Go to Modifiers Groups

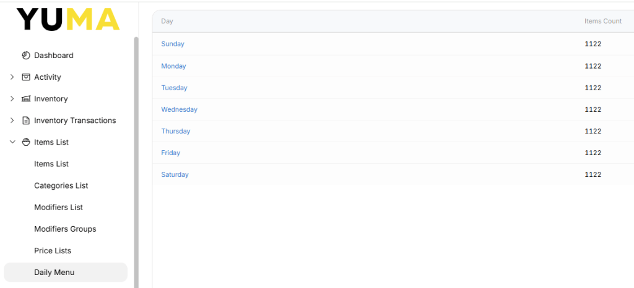65,229
